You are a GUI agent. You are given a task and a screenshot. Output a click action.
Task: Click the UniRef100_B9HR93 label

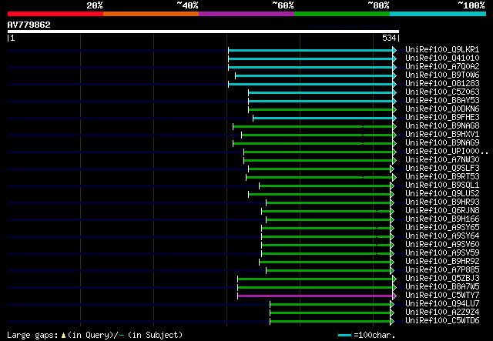(442, 202)
